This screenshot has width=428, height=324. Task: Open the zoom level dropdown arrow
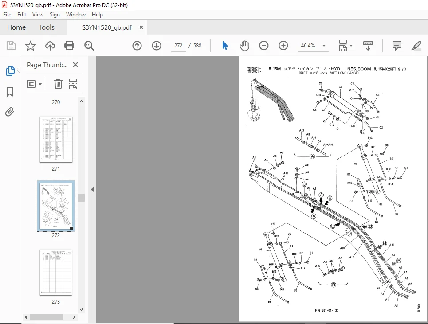(x=324, y=46)
